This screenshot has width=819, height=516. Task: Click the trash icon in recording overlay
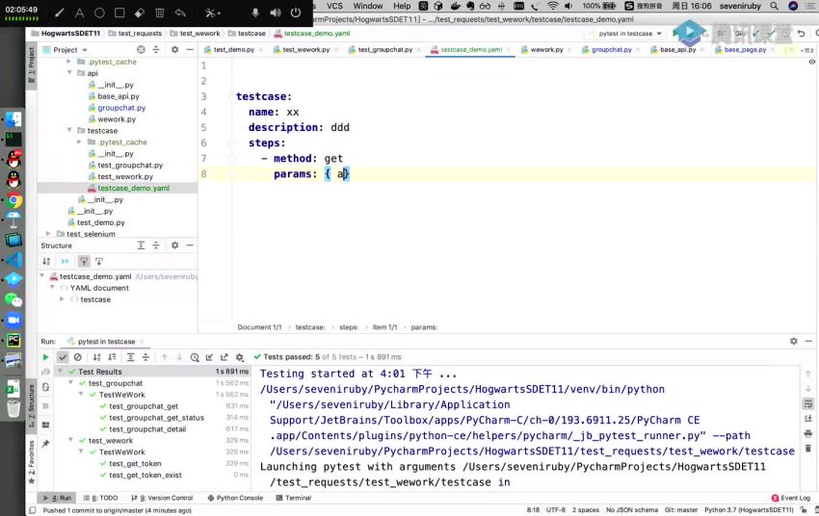(x=160, y=13)
